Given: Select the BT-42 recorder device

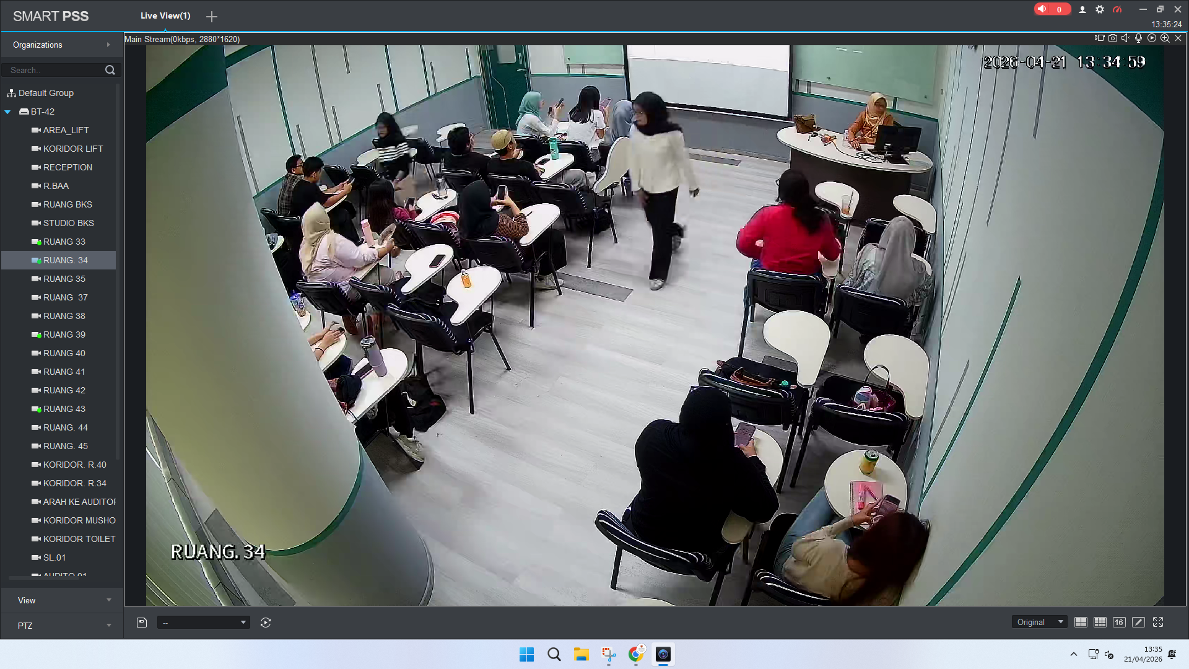Looking at the screenshot, I should 37,111.
